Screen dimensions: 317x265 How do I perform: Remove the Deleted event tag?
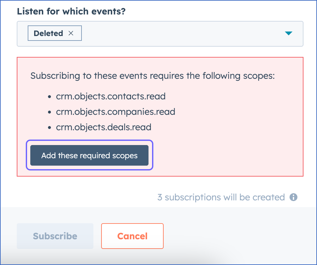tap(71, 33)
